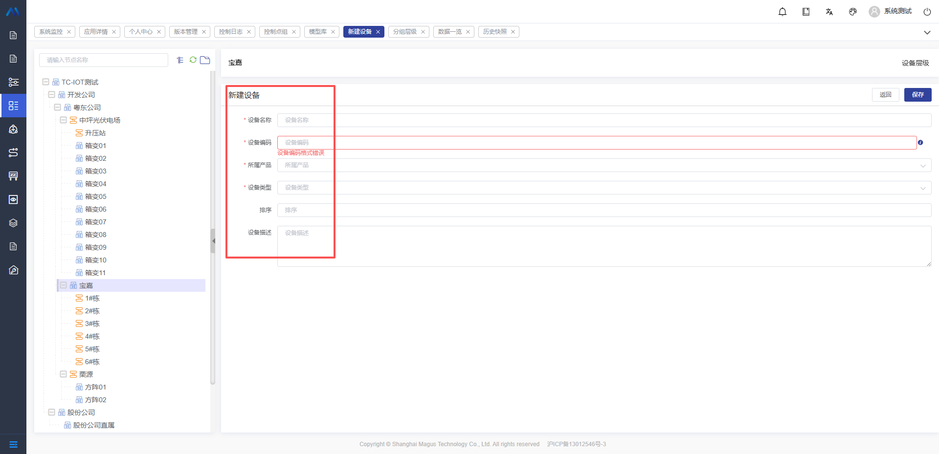Click the device code info icon
939x454 pixels.
pos(920,143)
